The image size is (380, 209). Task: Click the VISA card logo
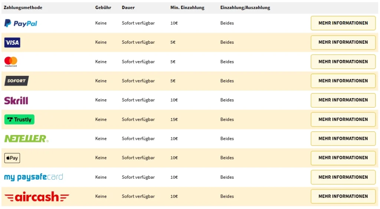(x=12, y=43)
